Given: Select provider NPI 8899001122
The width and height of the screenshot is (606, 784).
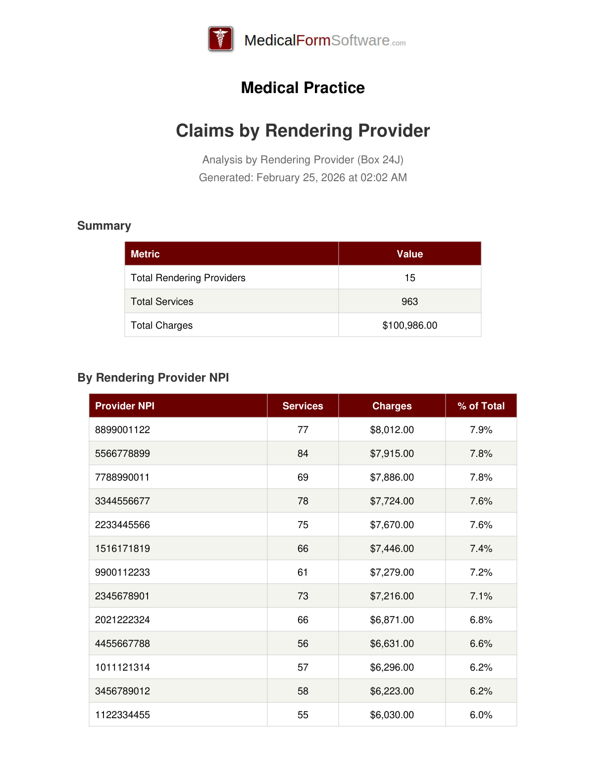Looking at the screenshot, I should pos(123,430).
